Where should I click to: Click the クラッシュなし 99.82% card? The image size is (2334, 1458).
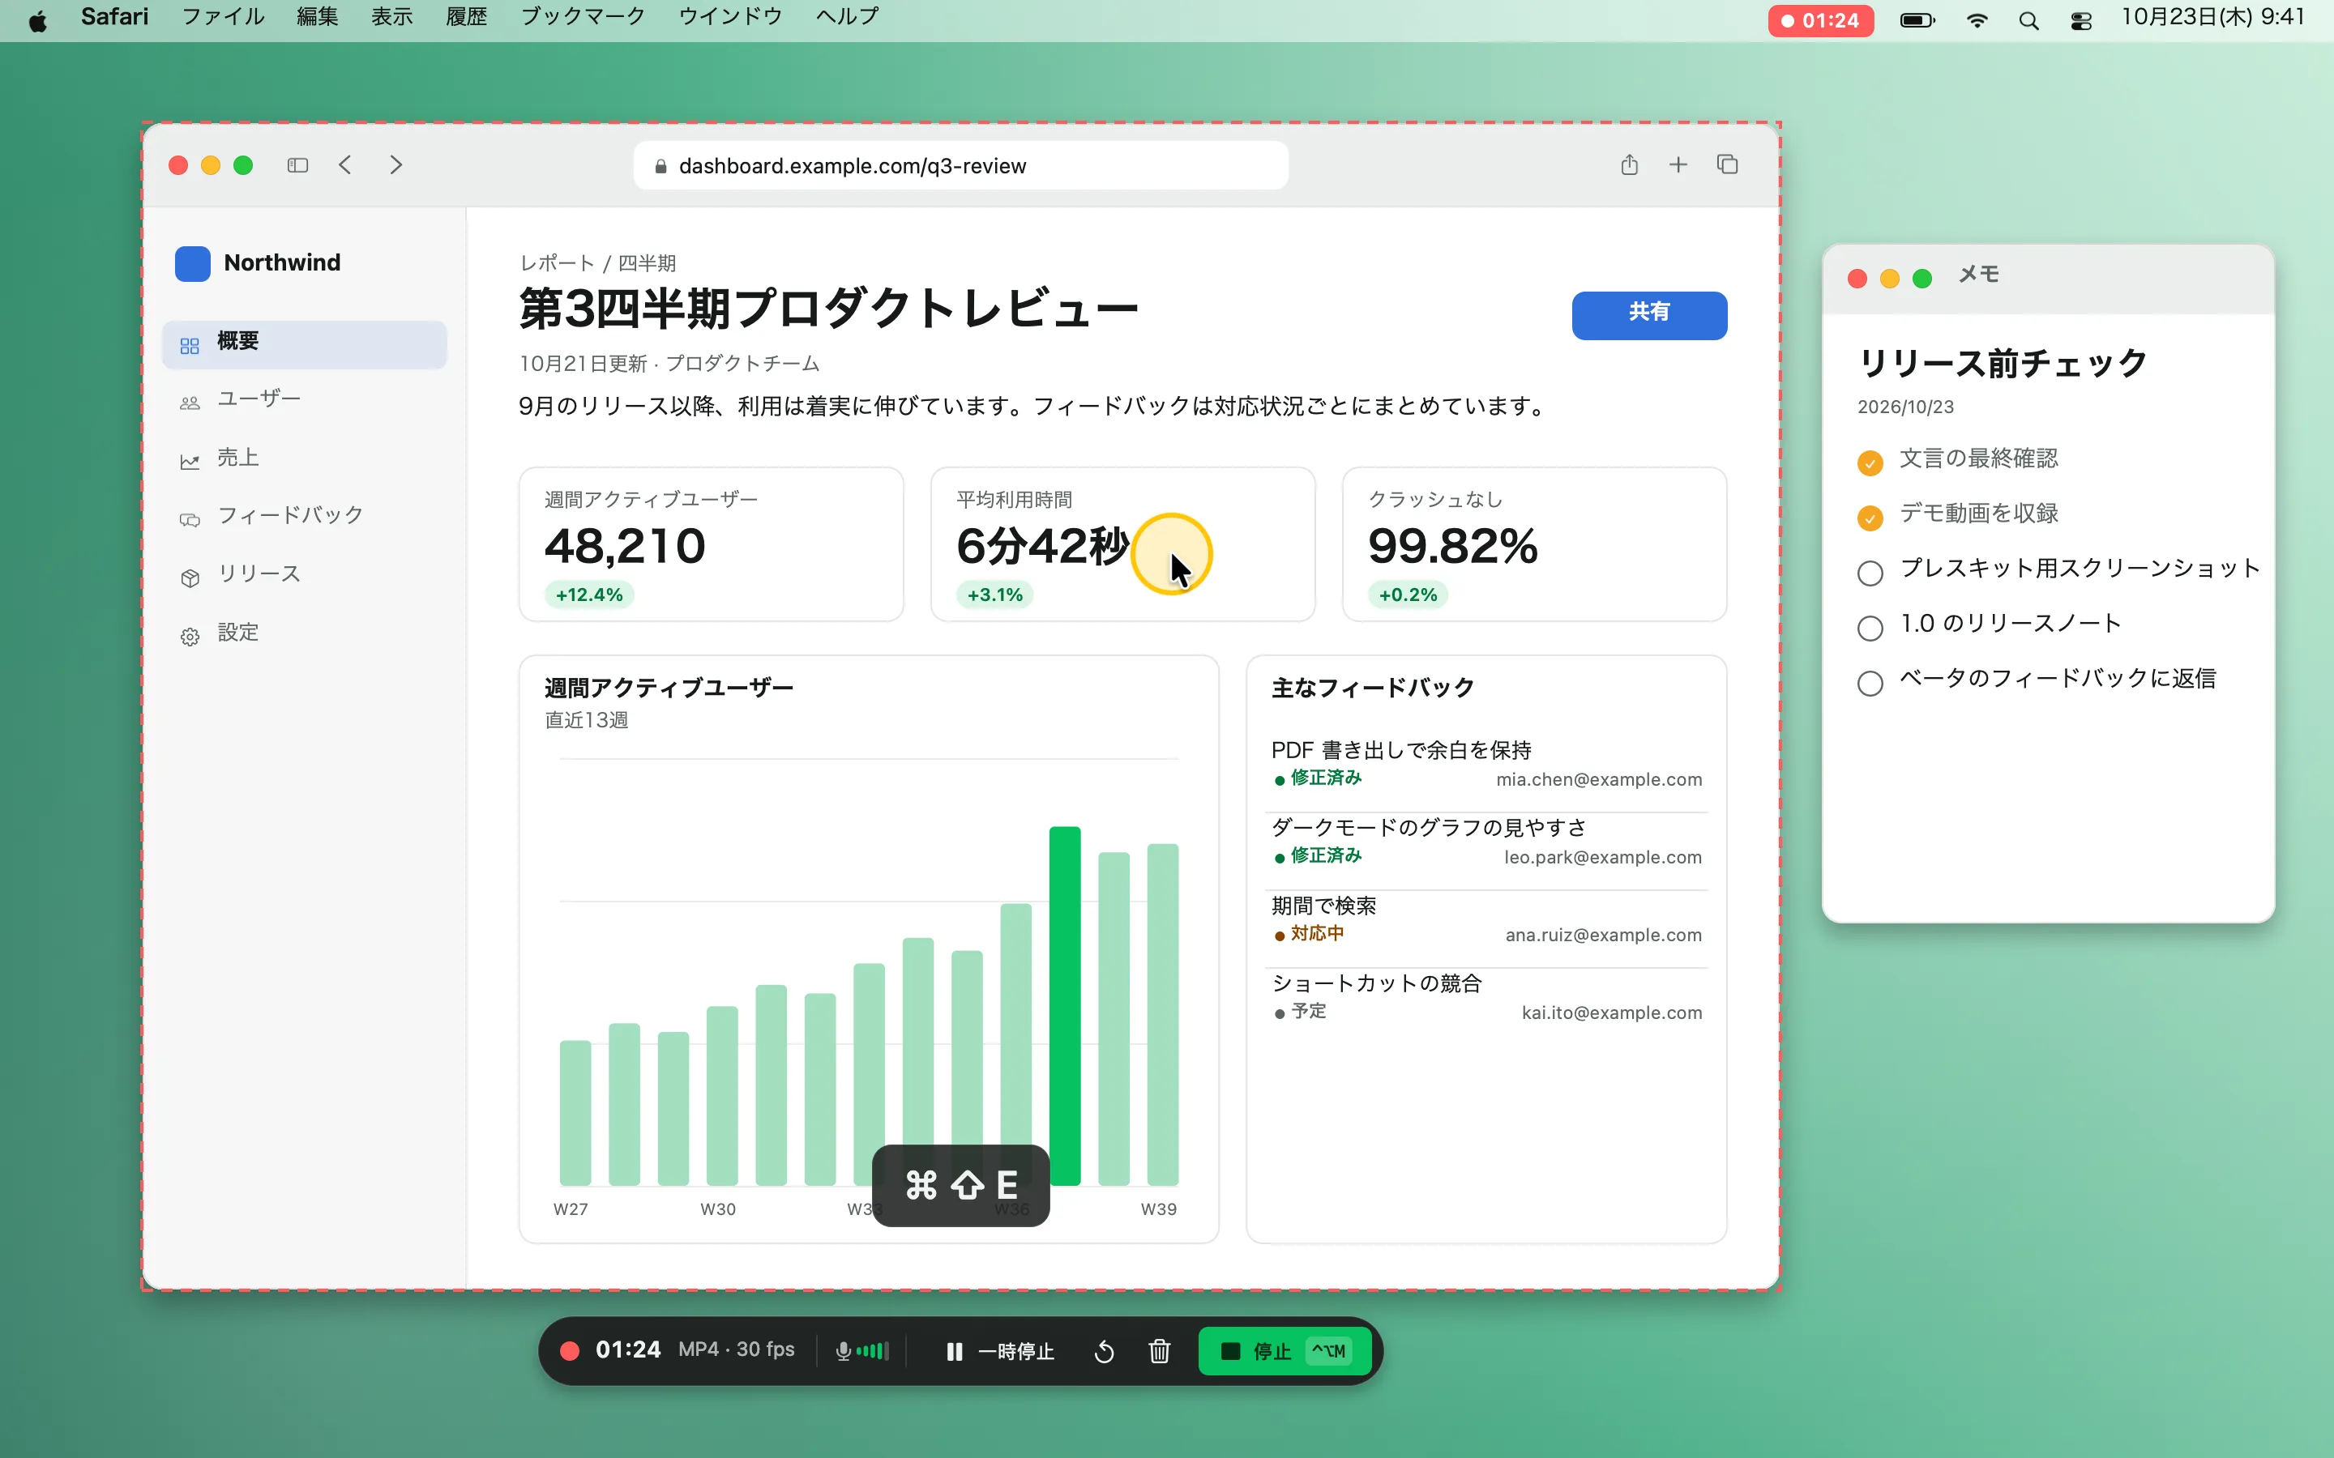coord(1533,545)
